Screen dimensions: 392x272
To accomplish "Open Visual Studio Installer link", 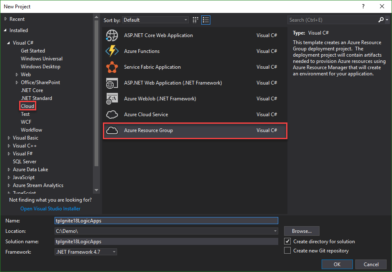I will [50, 209].
